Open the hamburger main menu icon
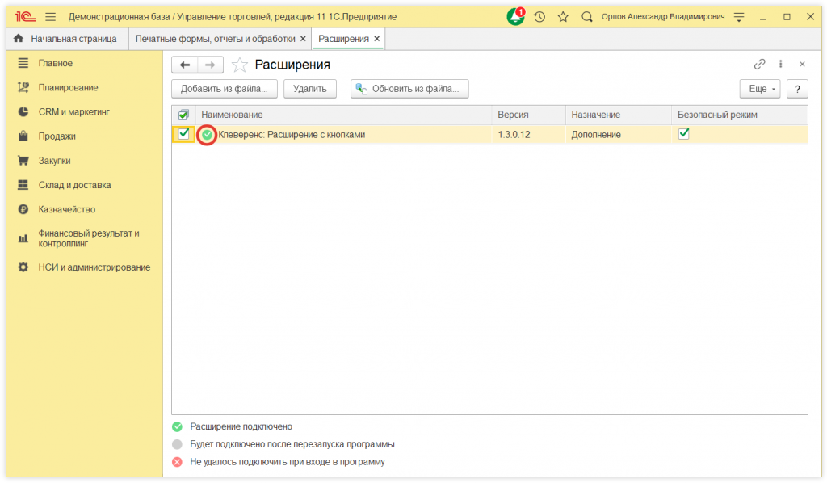Image resolution: width=827 pixels, height=483 pixels. tap(51, 16)
